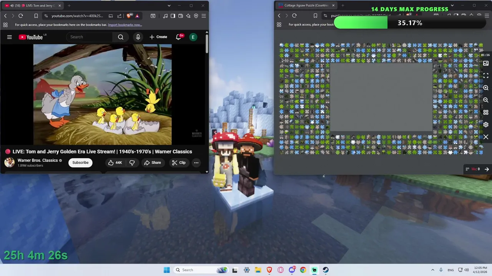
Task: Open tab search dropdown in YouTube window
Action: pyautogui.click(x=169, y=5)
